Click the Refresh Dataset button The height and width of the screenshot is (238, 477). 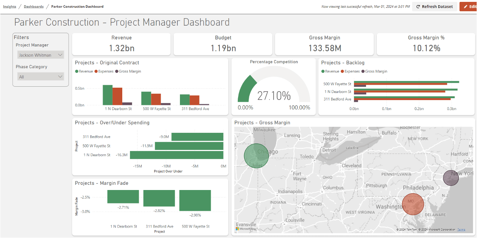coord(435,6)
